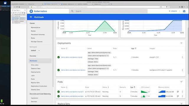Image resolution: width=189 pixels, height=106 pixels.
Task: Click the desktop menu logo at top left
Action: point(5,3)
